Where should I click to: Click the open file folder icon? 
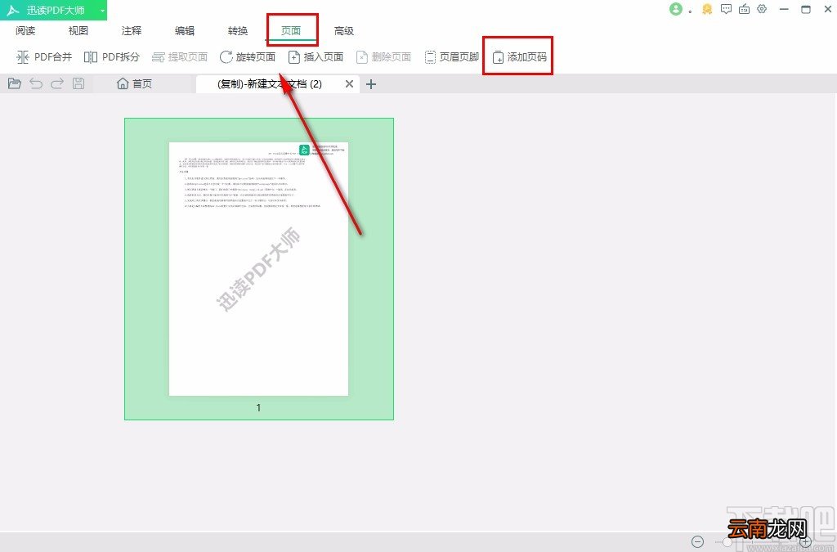click(15, 83)
